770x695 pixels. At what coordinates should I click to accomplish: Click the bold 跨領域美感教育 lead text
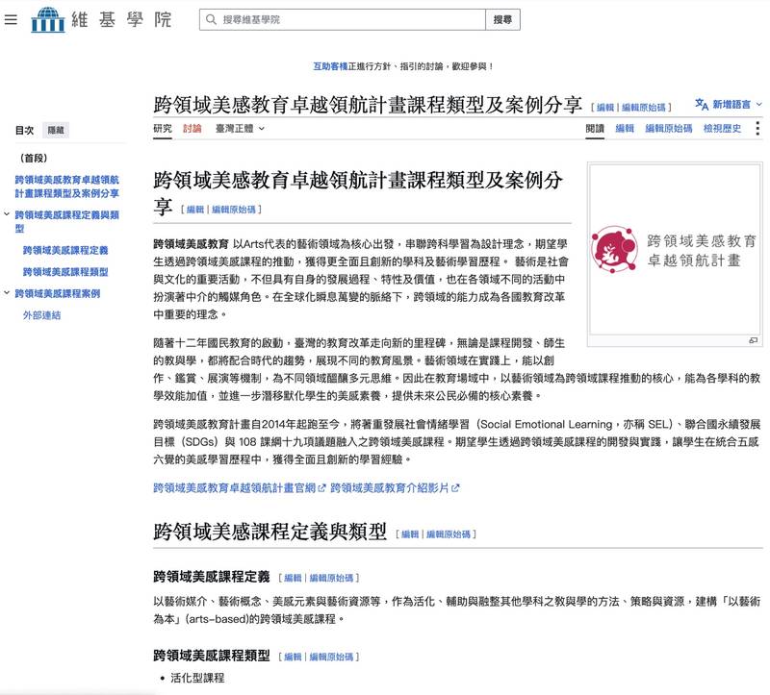click(191, 244)
